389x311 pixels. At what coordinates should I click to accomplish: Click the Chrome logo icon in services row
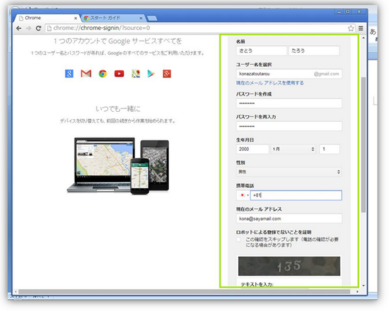tap(103, 73)
